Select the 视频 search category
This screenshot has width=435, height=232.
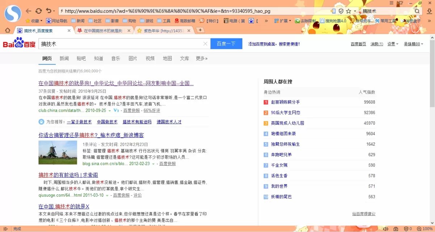coord(150,58)
